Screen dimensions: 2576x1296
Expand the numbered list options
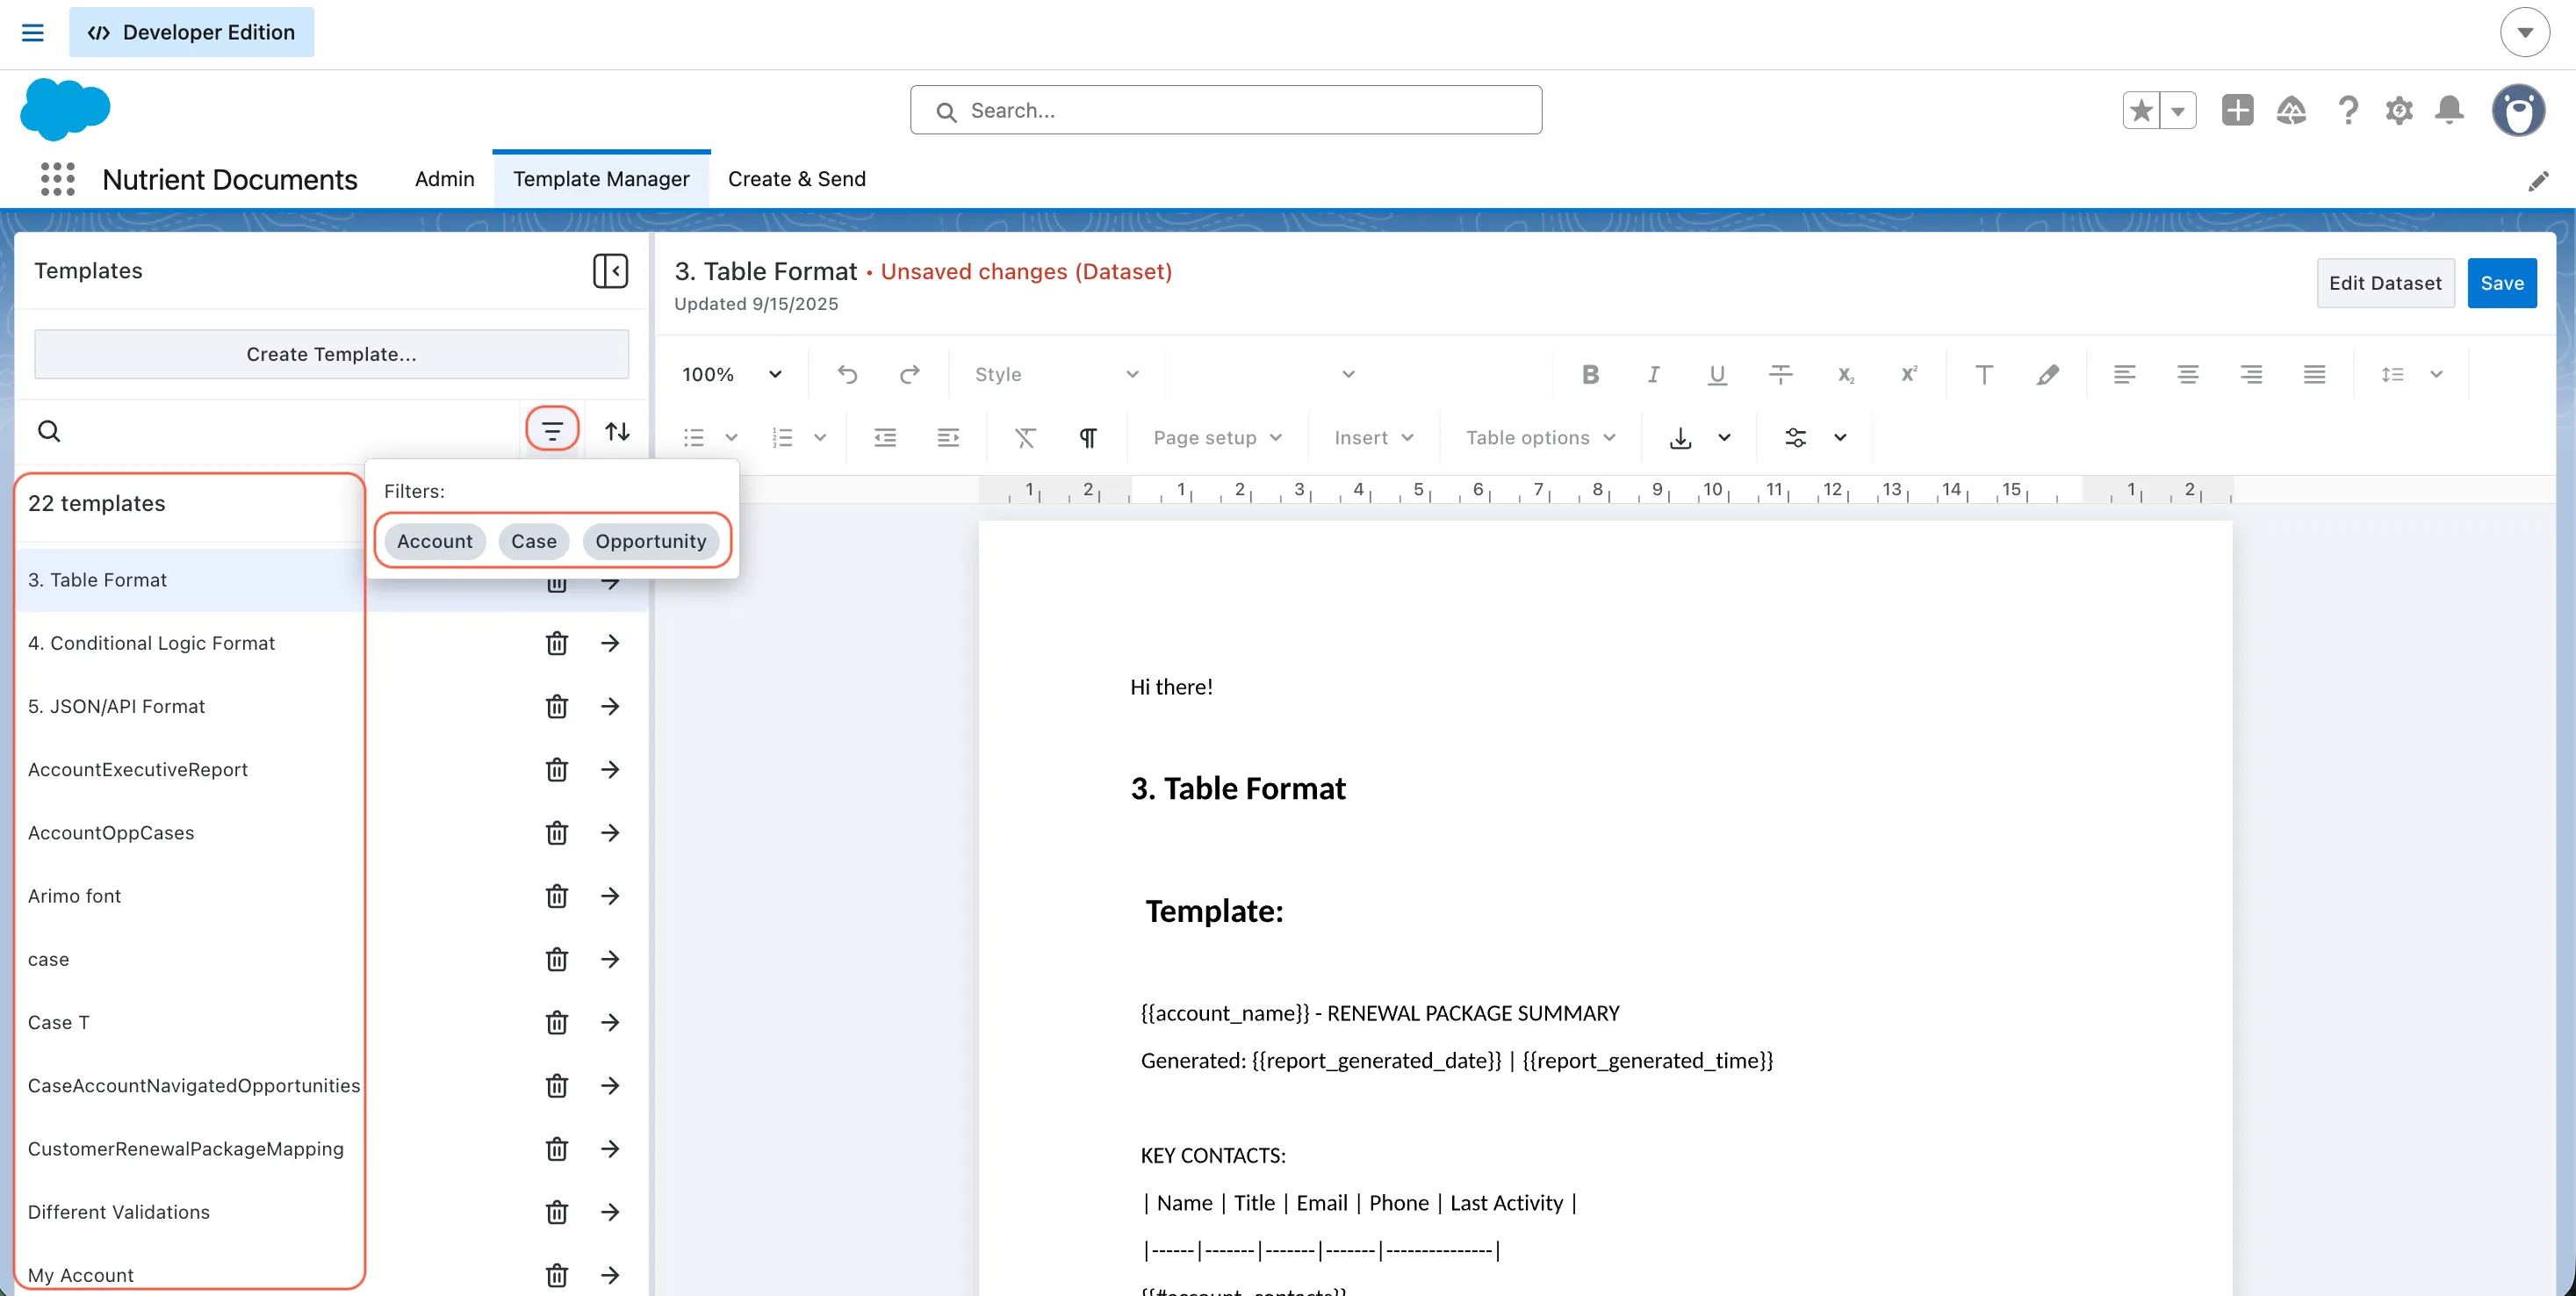tap(820, 437)
